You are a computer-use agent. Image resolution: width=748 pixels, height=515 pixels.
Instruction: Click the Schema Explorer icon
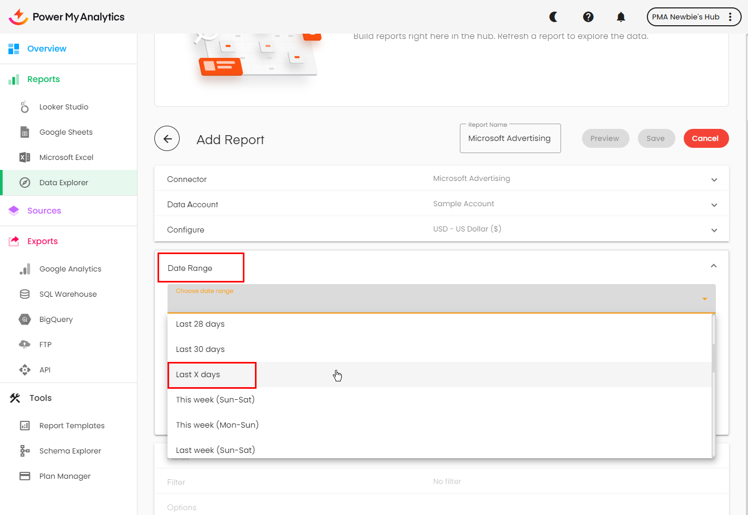25,451
